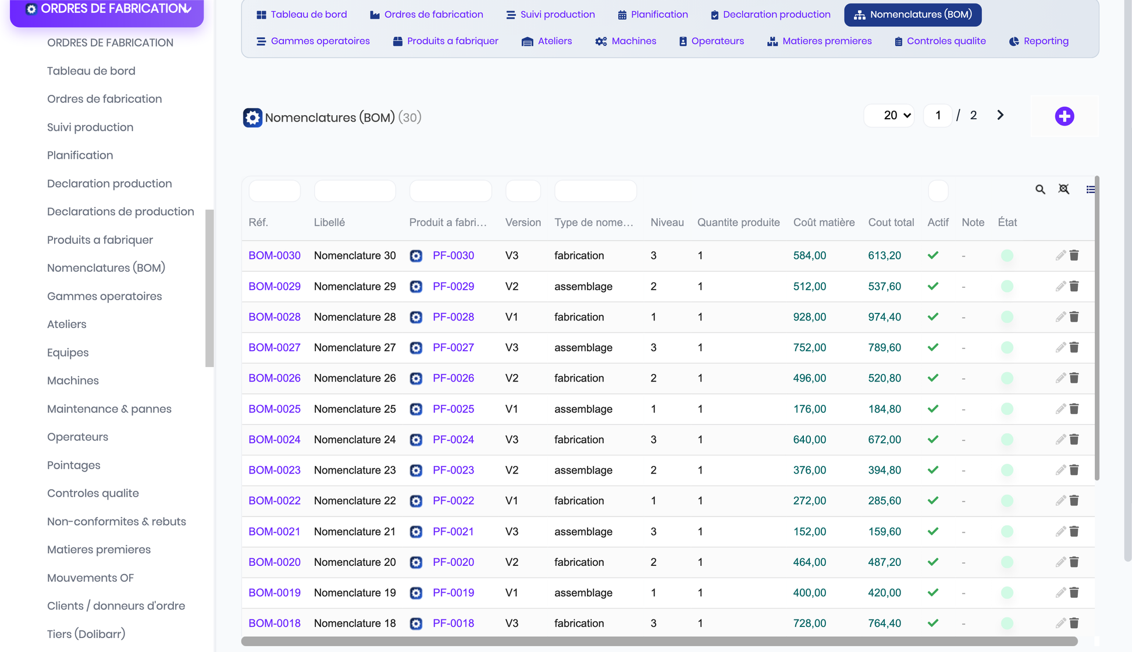
Task: Delete BOM-0025 with trash icon
Action: coord(1074,409)
